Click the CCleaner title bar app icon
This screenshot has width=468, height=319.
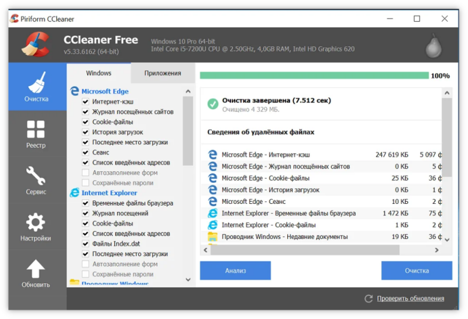click(14, 19)
